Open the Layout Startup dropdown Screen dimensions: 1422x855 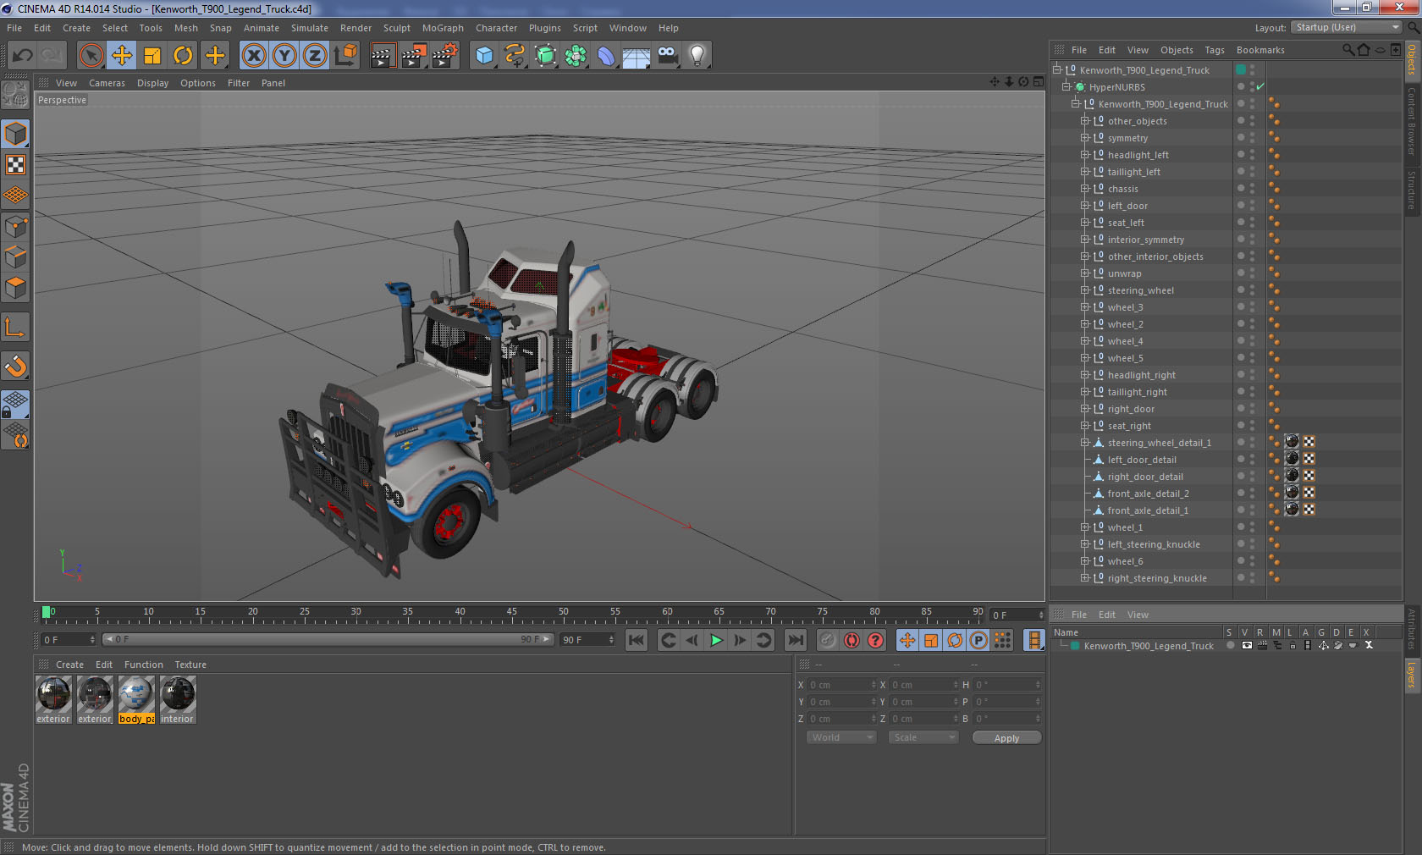click(1348, 27)
